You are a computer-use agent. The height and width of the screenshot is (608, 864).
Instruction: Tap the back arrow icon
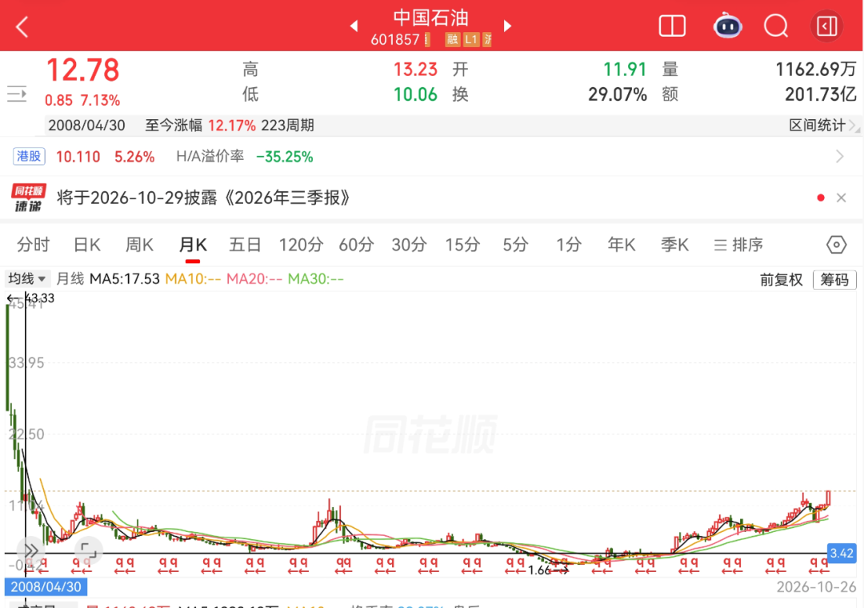pyautogui.click(x=22, y=26)
